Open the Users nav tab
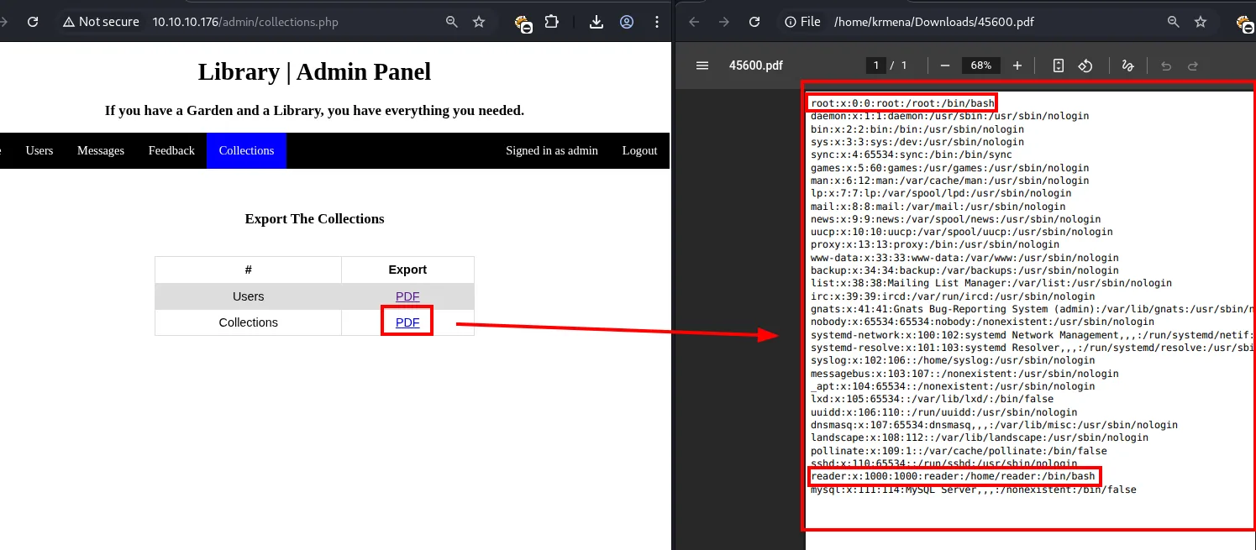The image size is (1256, 550). pos(39,150)
